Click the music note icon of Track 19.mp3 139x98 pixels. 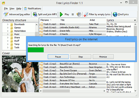click(x=41, y=84)
